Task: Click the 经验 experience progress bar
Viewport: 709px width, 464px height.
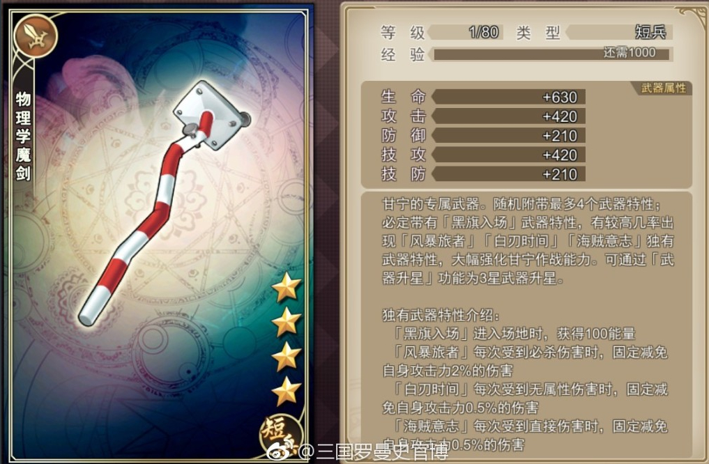Action: point(551,54)
